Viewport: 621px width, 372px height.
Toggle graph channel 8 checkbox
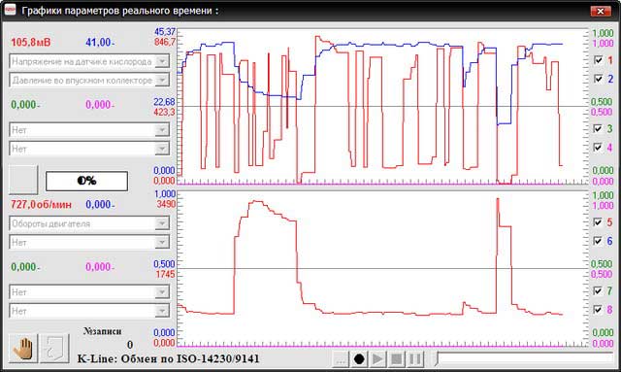[x=598, y=309]
